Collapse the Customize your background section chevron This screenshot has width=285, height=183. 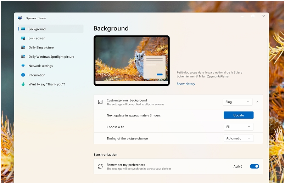[x=257, y=102]
